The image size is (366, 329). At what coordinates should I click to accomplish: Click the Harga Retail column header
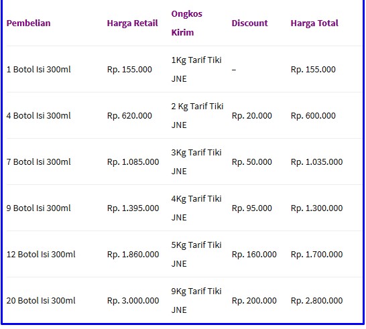tap(132, 23)
